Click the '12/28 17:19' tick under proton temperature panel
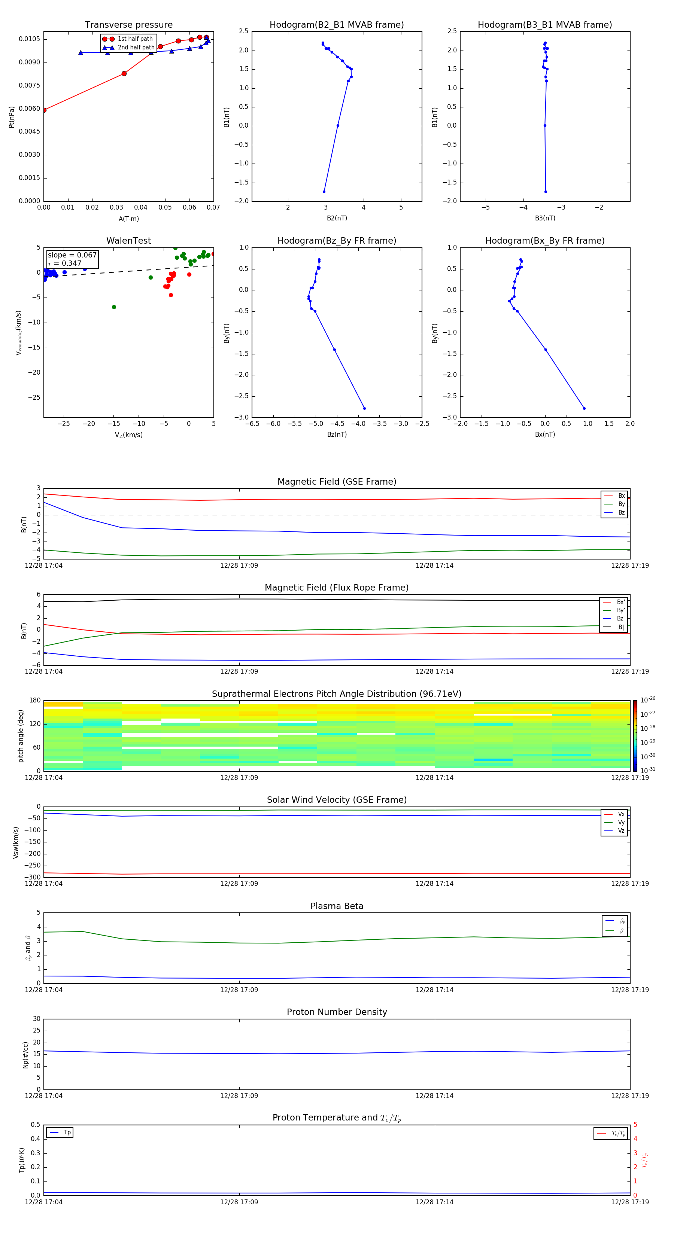Screen dimensions: 674x1235 [629, 1202]
